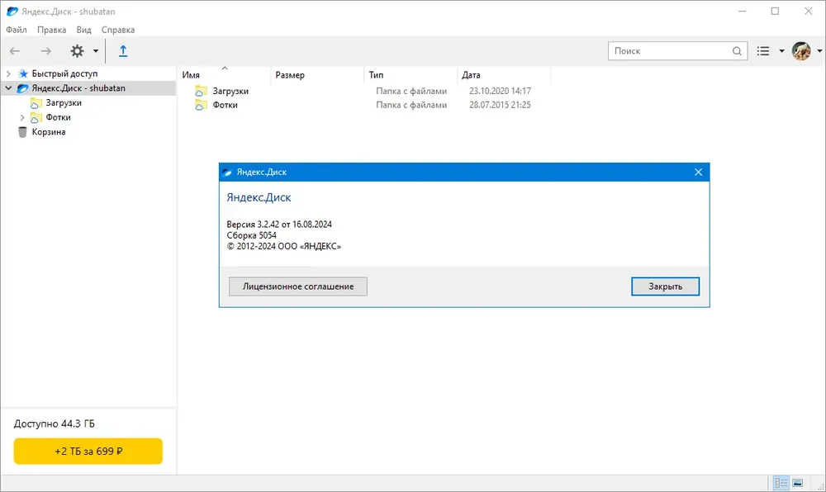
Task: Open the Правка menu
Action: 51,30
